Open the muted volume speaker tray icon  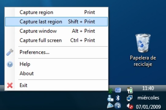(130, 106)
